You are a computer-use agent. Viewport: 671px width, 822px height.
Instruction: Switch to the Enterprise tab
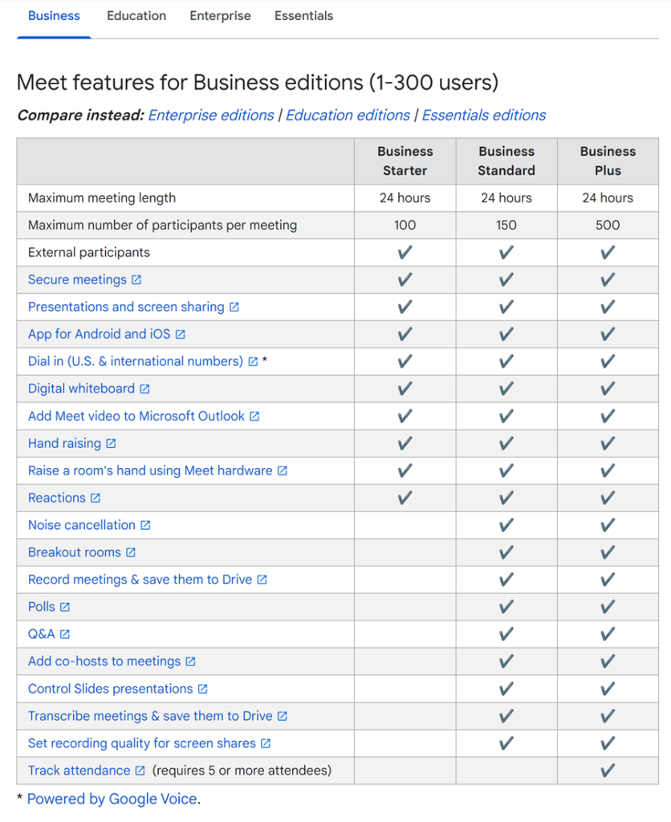(220, 16)
